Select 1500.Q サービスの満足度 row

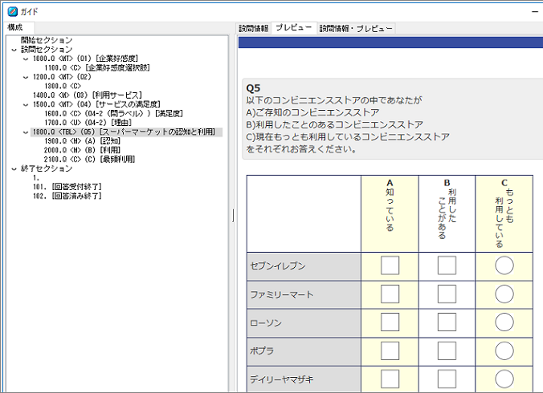(96, 104)
